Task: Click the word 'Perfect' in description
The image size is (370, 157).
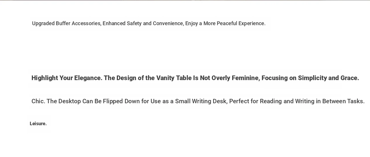Action: click(x=239, y=101)
